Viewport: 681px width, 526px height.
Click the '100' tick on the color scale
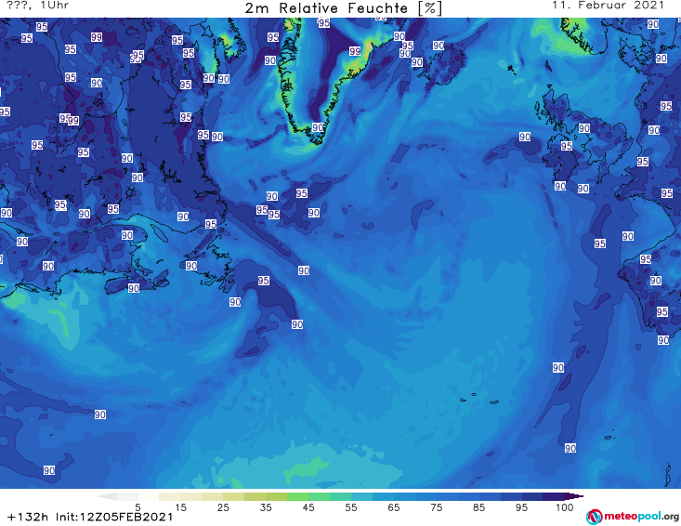pos(565,507)
